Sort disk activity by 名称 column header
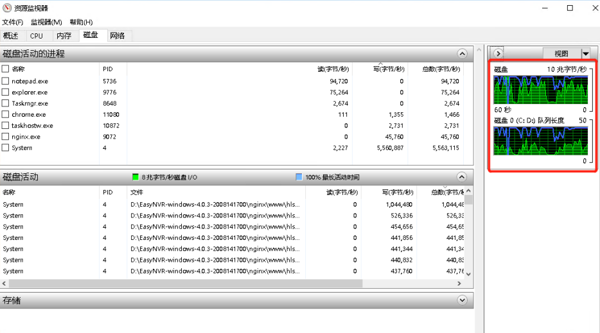Viewport: 600px width, 333px height. point(9,192)
